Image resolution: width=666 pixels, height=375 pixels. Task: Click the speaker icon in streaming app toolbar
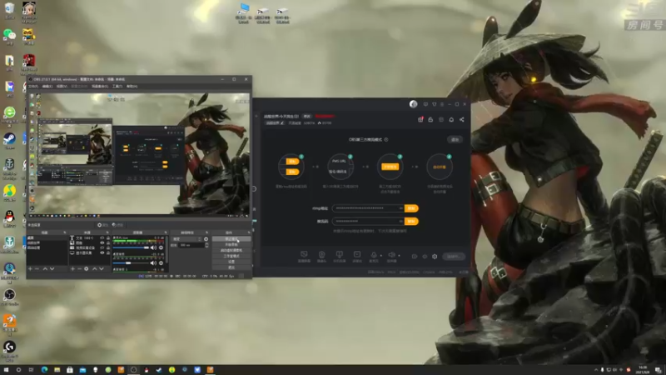pos(391,255)
